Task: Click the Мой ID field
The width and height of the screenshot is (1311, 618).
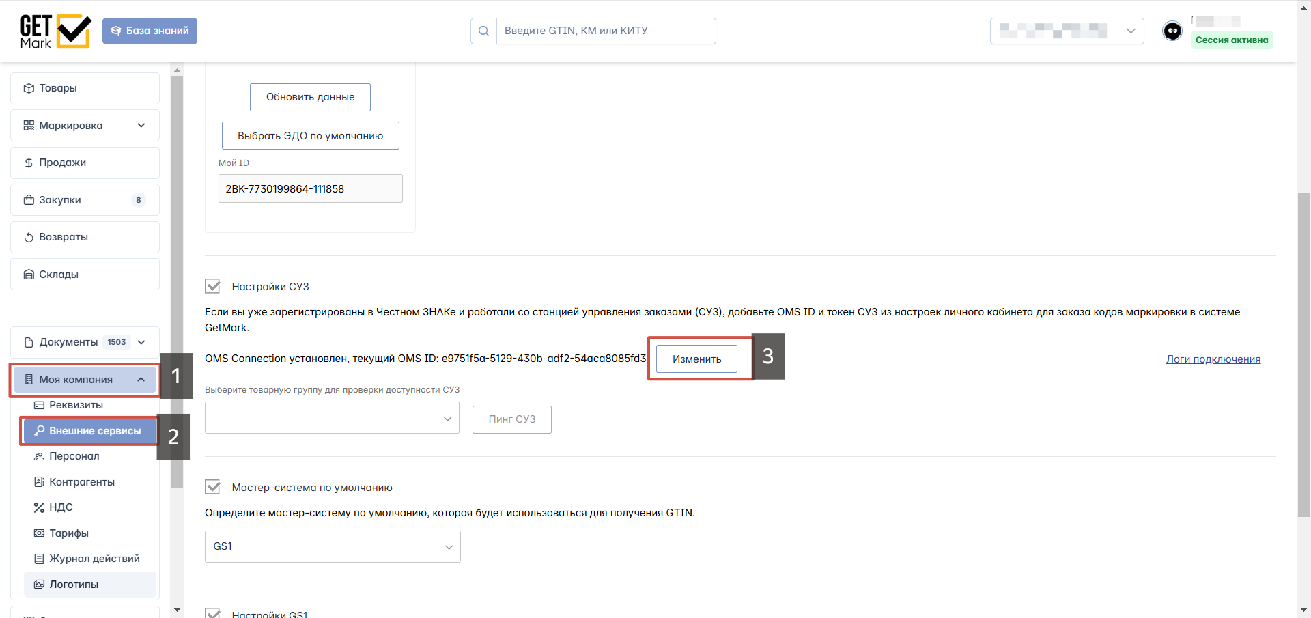Action: (x=310, y=188)
